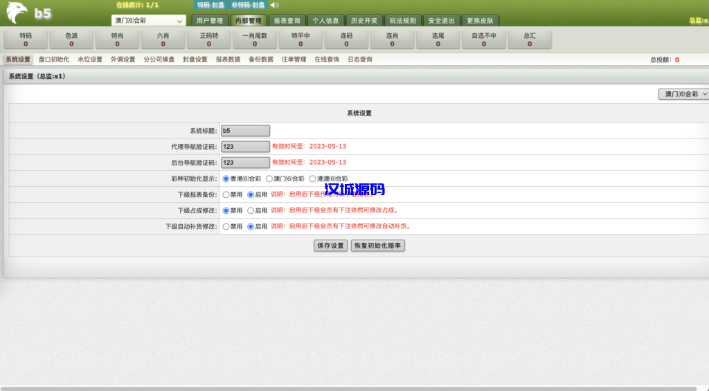Toggle the speaker sound icon
Viewport: 709px width, 391px height.
point(274,6)
